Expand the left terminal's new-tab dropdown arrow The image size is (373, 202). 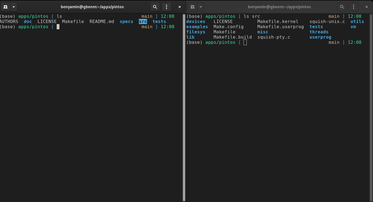coord(13,7)
